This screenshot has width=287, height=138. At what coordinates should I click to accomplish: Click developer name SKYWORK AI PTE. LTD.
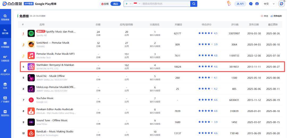pos(47,69)
